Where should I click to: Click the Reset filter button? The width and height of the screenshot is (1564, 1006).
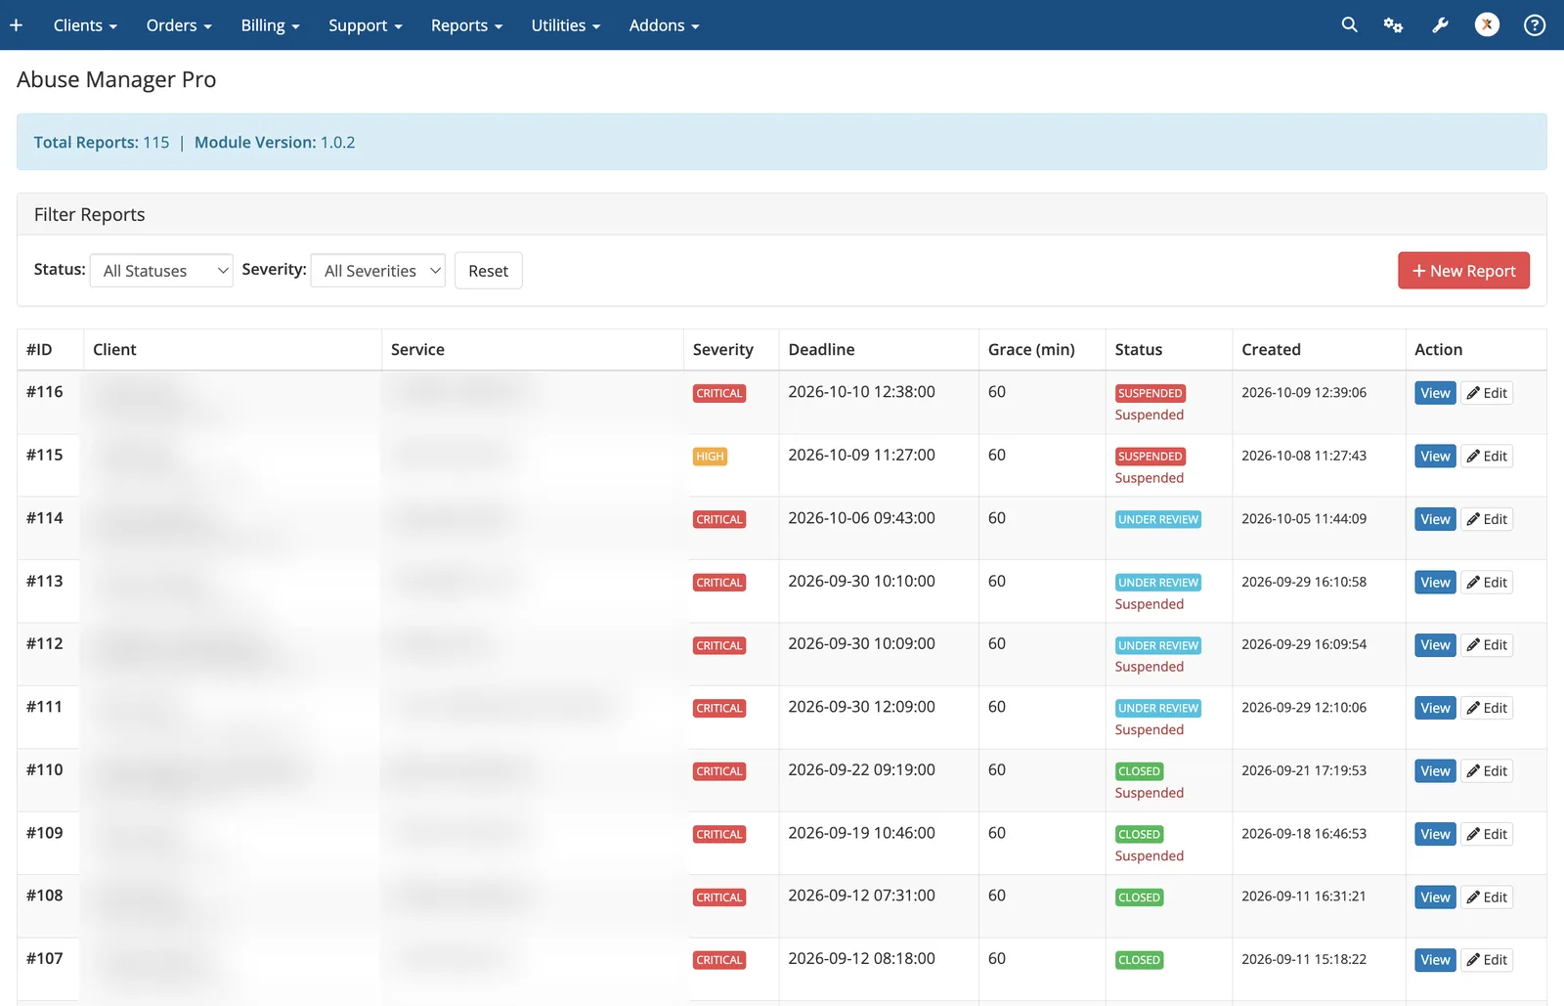click(488, 271)
